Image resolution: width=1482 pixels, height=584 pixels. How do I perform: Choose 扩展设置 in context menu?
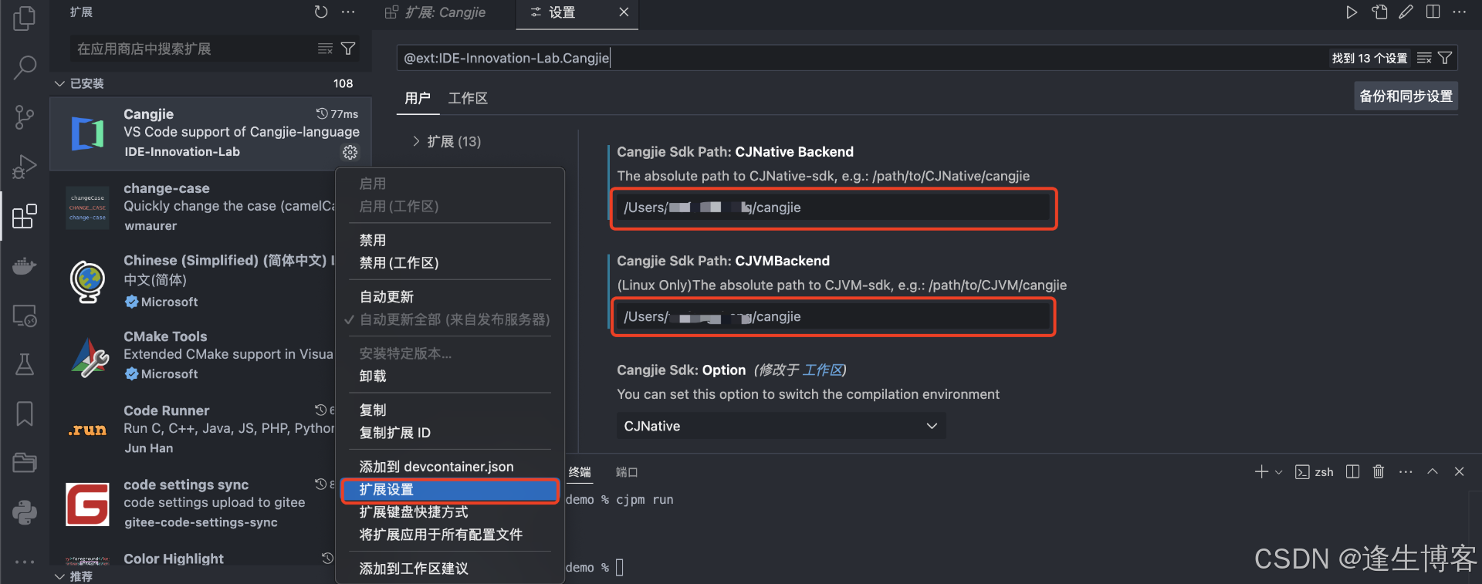tap(450, 490)
